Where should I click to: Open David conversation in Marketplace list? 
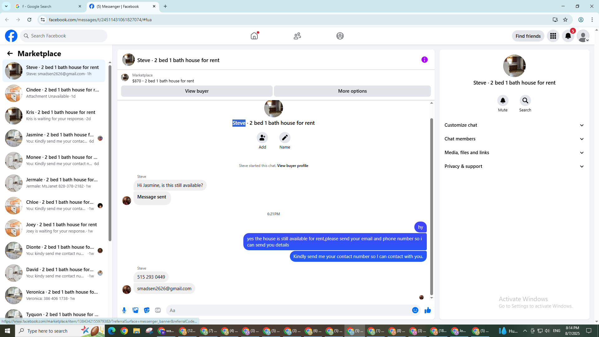click(54, 273)
